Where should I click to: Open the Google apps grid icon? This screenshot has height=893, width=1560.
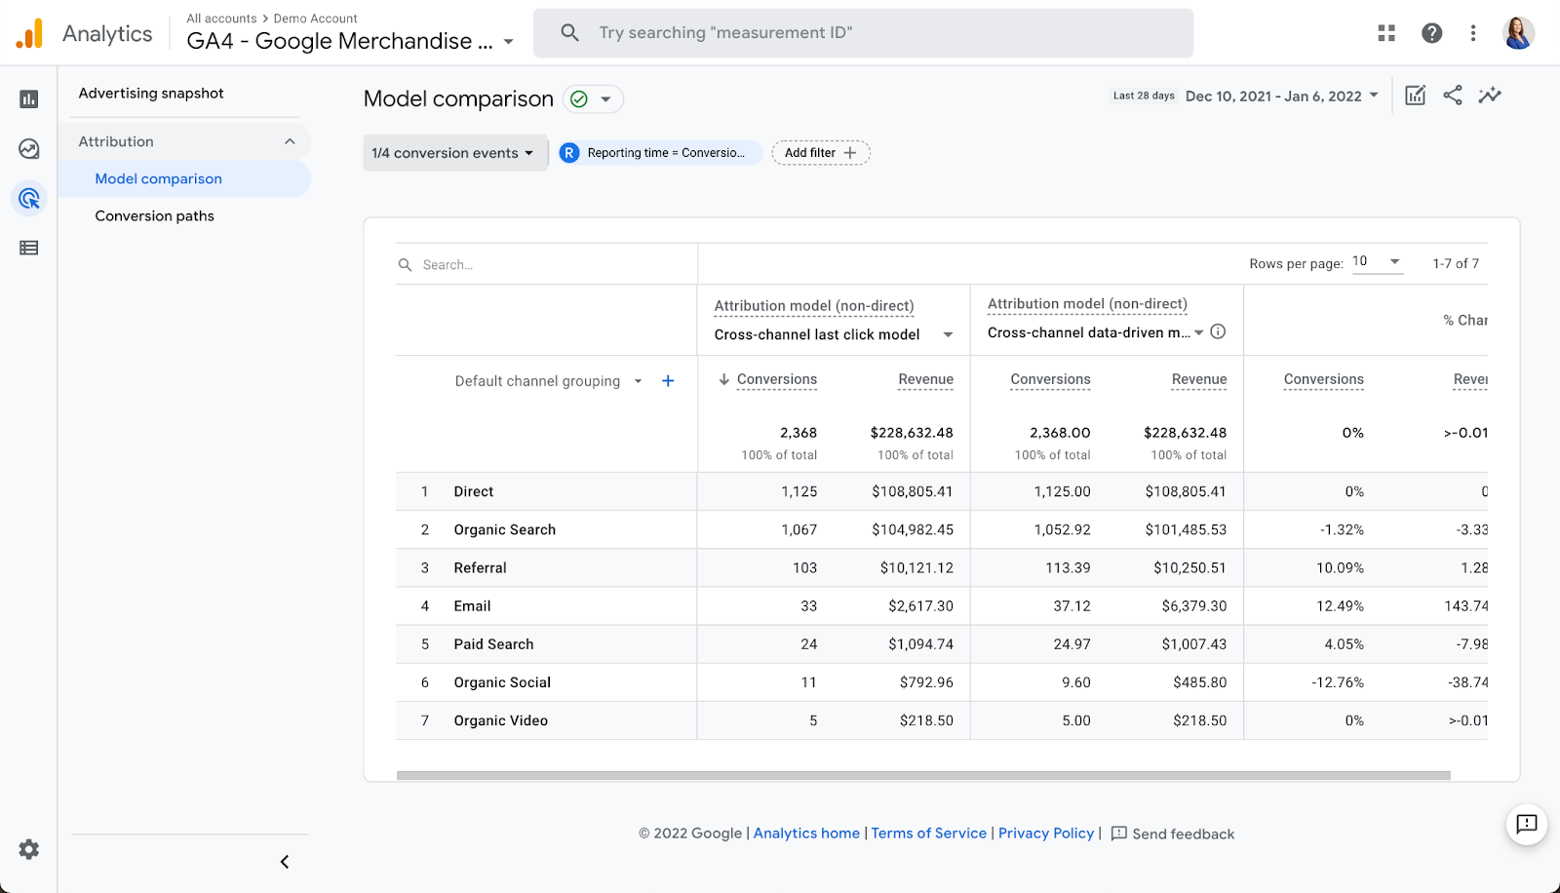1386,33
